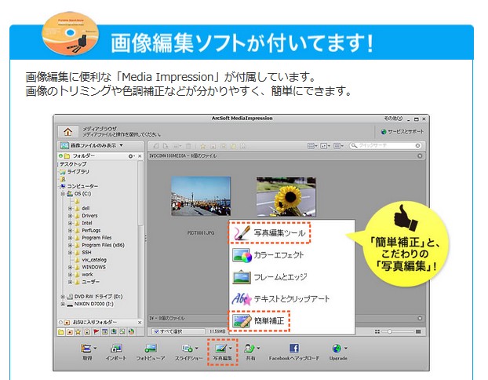488x380 pixels.
Task: Toggle the すべて選択 checkbox
Action: coord(156,332)
